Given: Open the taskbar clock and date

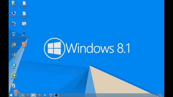Looking at the screenshot, I should pos(160,95).
